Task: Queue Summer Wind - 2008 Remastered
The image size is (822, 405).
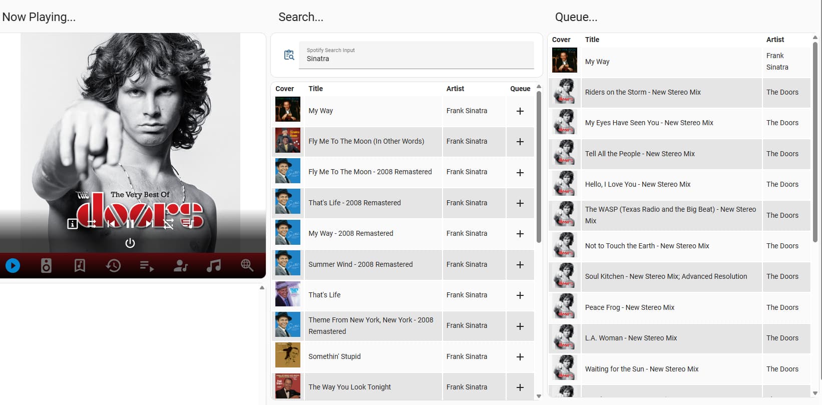Action: click(520, 265)
